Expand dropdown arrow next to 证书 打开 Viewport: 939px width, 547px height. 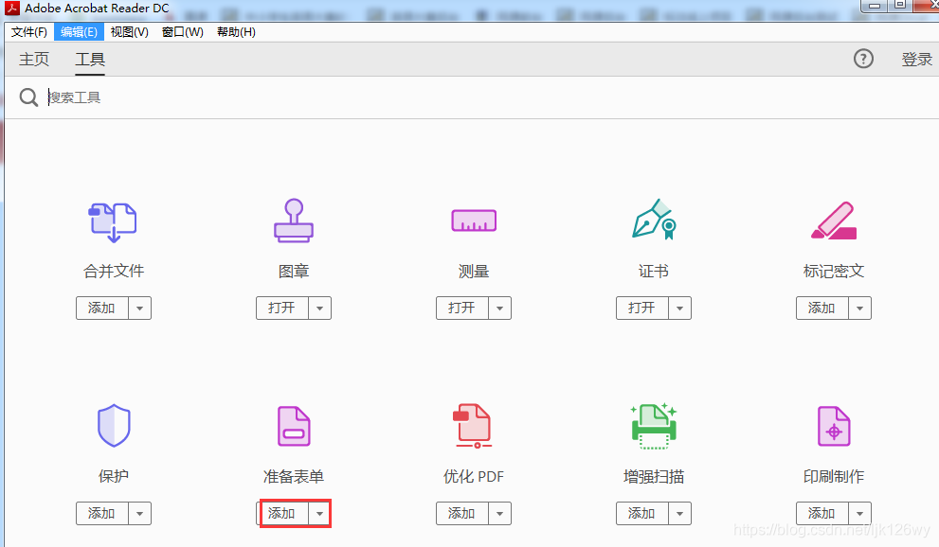[679, 309]
